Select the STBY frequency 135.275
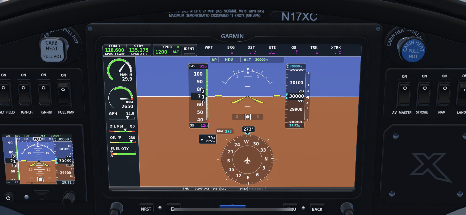The height and width of the screenshot is (215, 466). tap(139, 50)
